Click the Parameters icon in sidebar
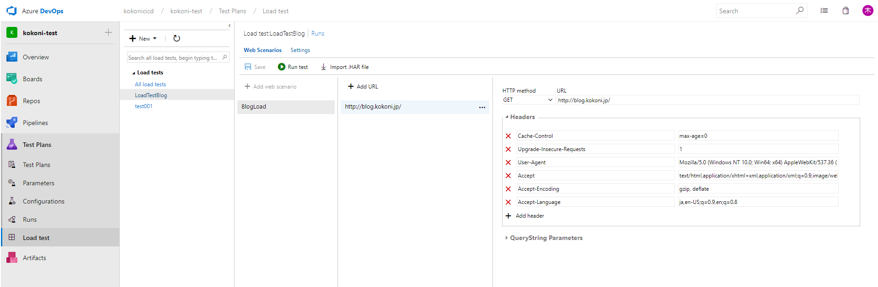The height and width of the screenshot is (287, 878). pyautogui.click(x=12, y=183)
